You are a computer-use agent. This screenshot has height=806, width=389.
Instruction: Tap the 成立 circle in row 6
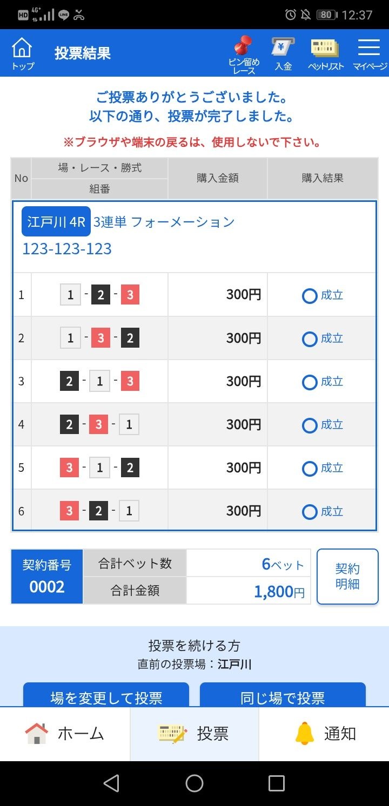pos(310,511)
